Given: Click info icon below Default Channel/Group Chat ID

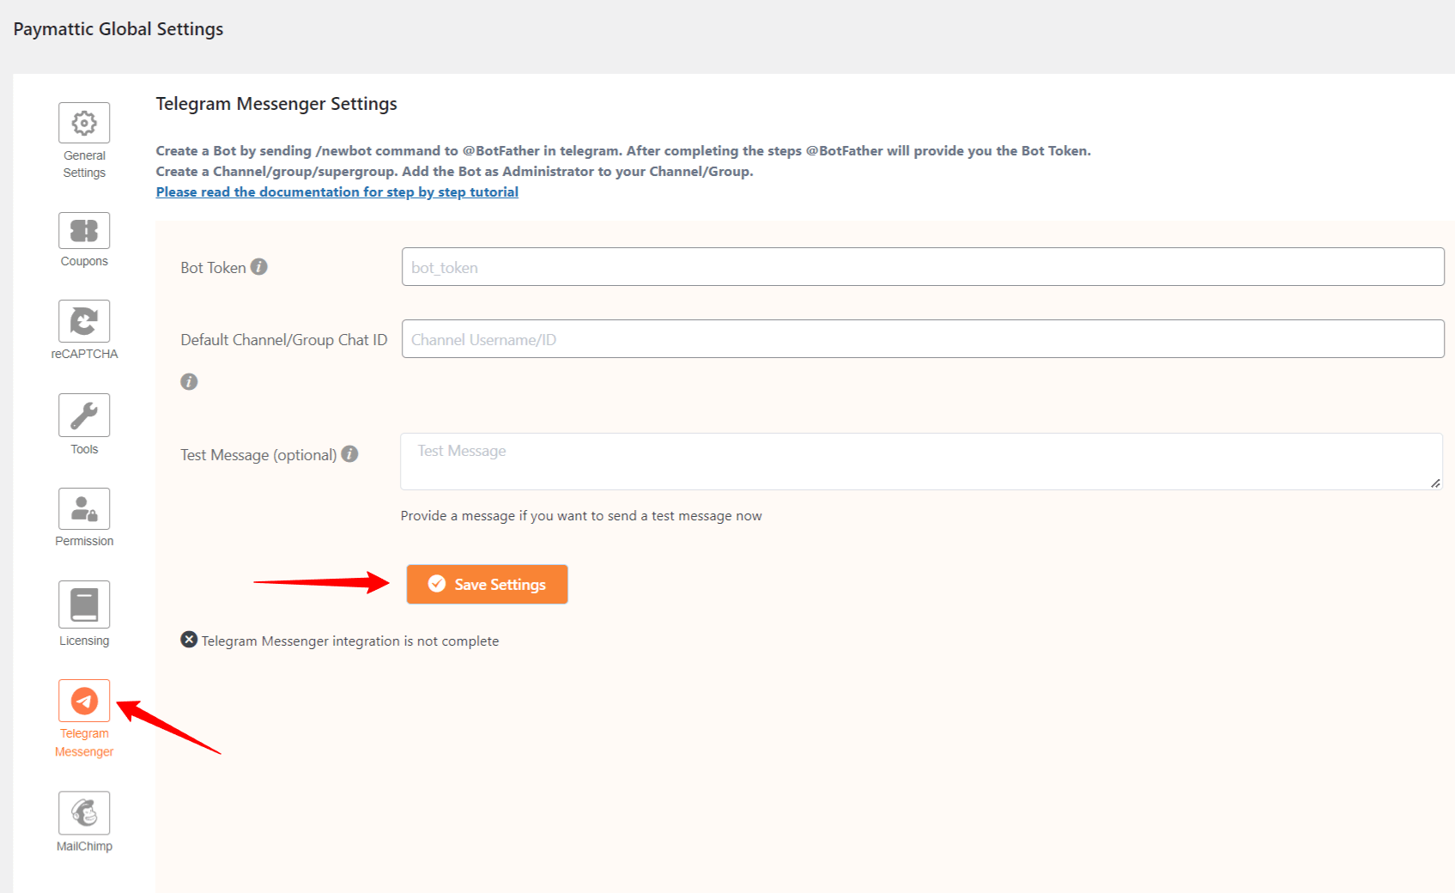Looking at the screenshot, I should pyautogui.click(x=189, y=381).
